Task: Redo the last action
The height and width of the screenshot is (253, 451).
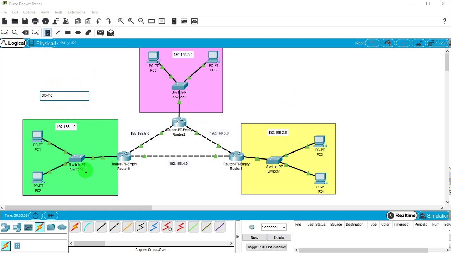Action: pos(109,21)
